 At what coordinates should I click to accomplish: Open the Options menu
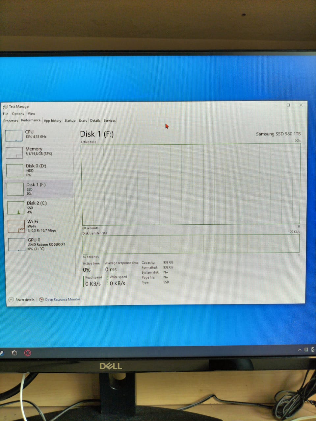pyautogui.click(x=18, y=114)
